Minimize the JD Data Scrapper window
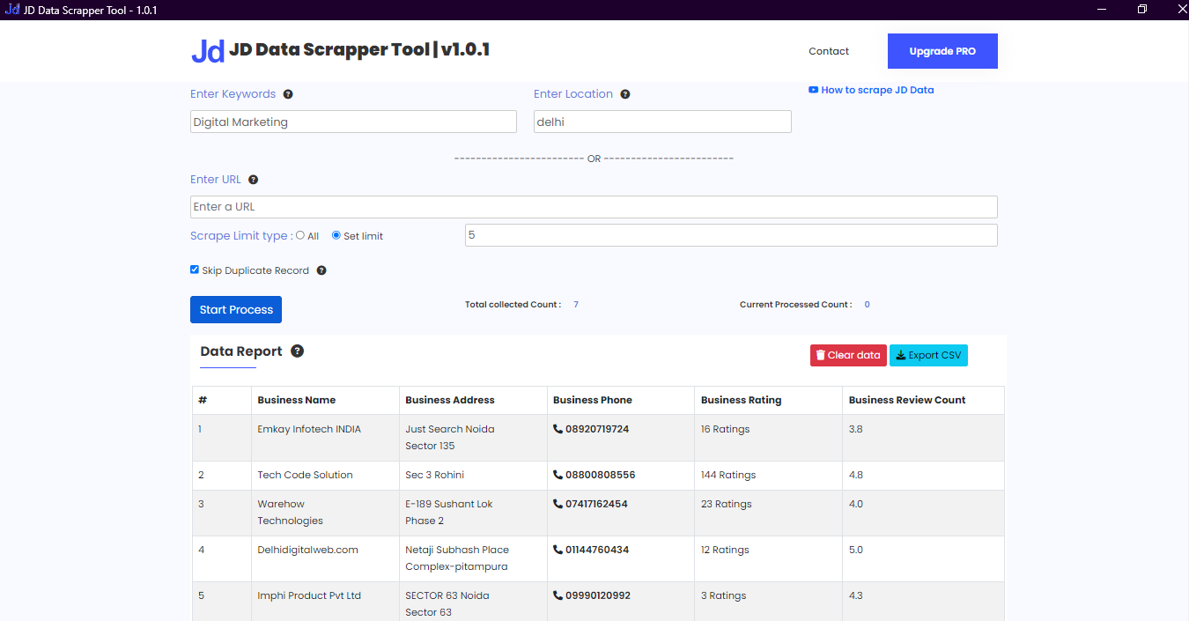 pos(1102,10)
